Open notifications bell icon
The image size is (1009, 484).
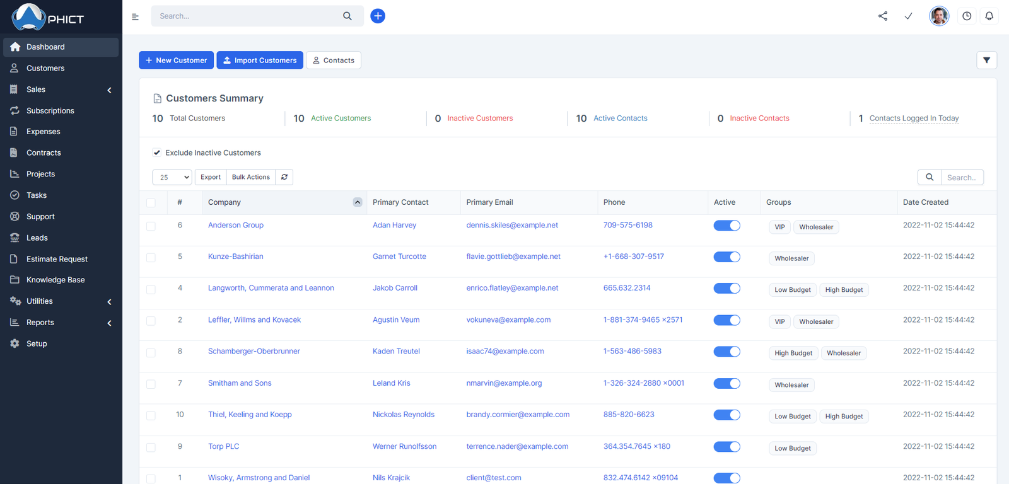click(x=989, y=16)
